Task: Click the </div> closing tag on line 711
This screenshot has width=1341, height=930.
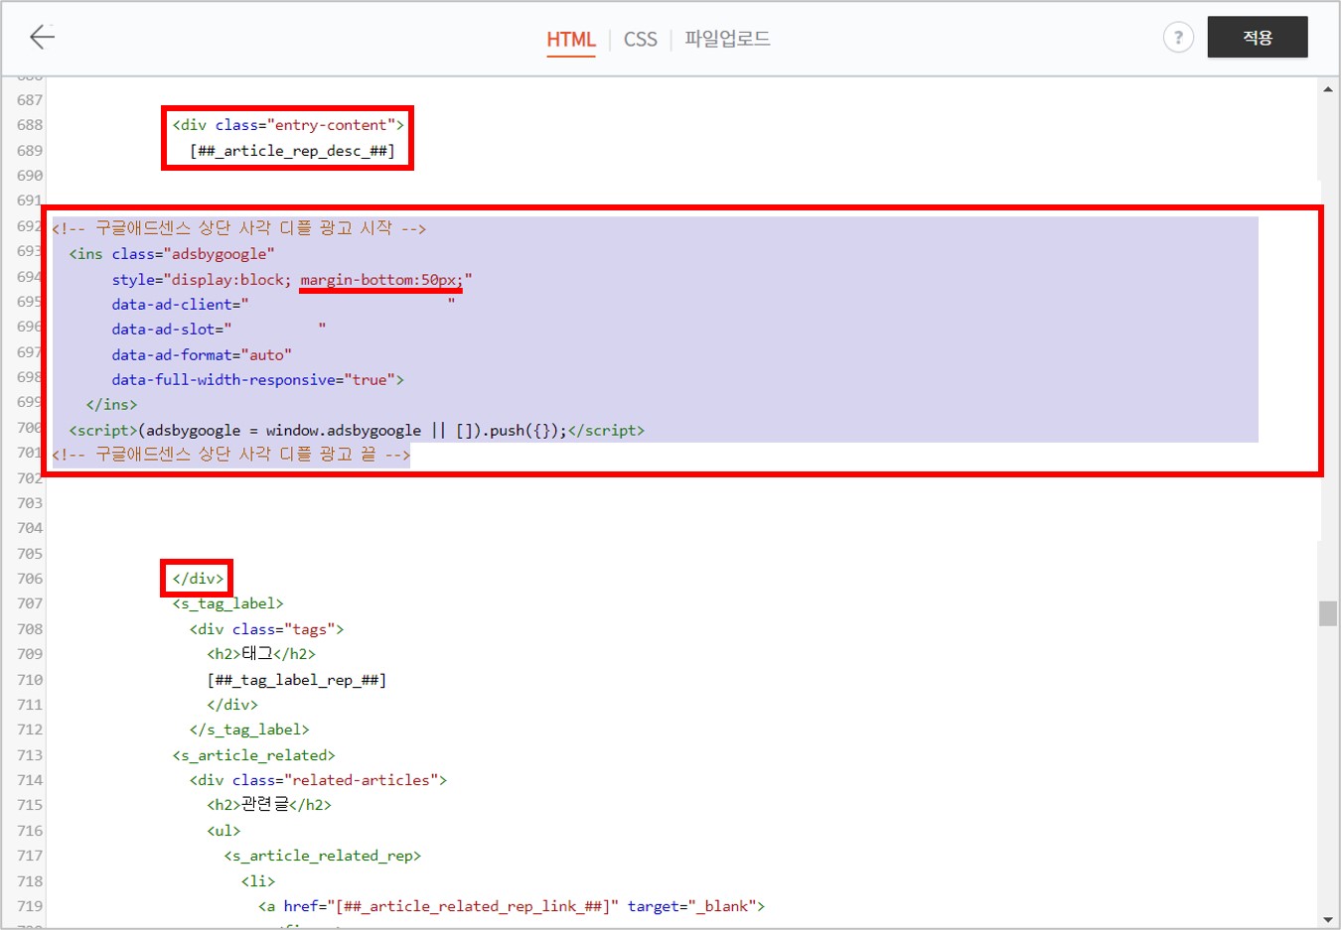Action: click(x=232, y=705)
